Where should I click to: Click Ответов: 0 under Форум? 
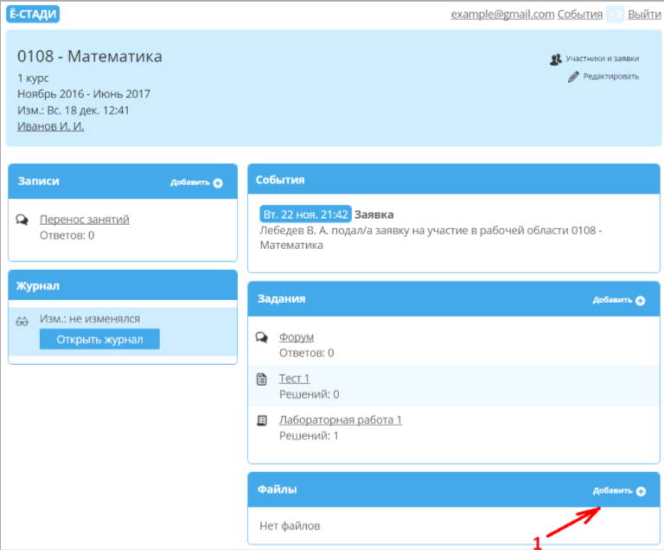[307, 353]
